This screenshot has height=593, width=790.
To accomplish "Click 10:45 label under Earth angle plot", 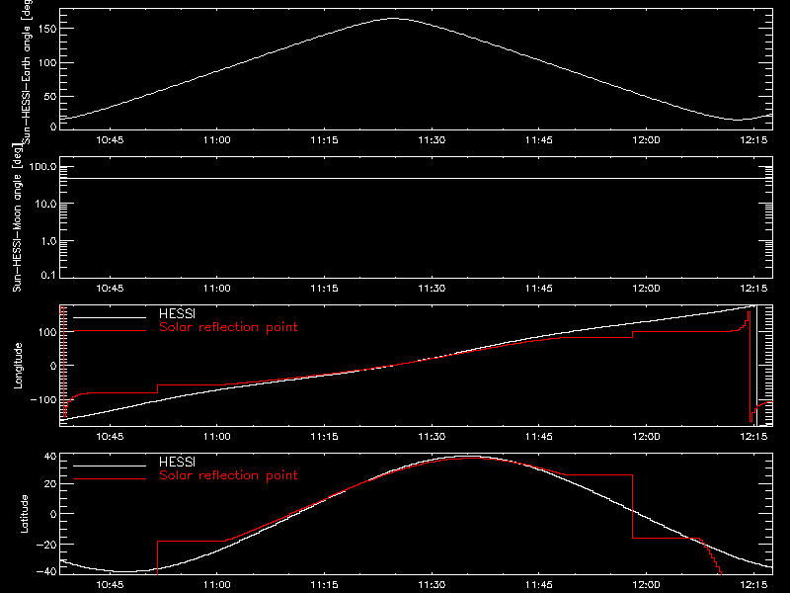I will (110, 140).
